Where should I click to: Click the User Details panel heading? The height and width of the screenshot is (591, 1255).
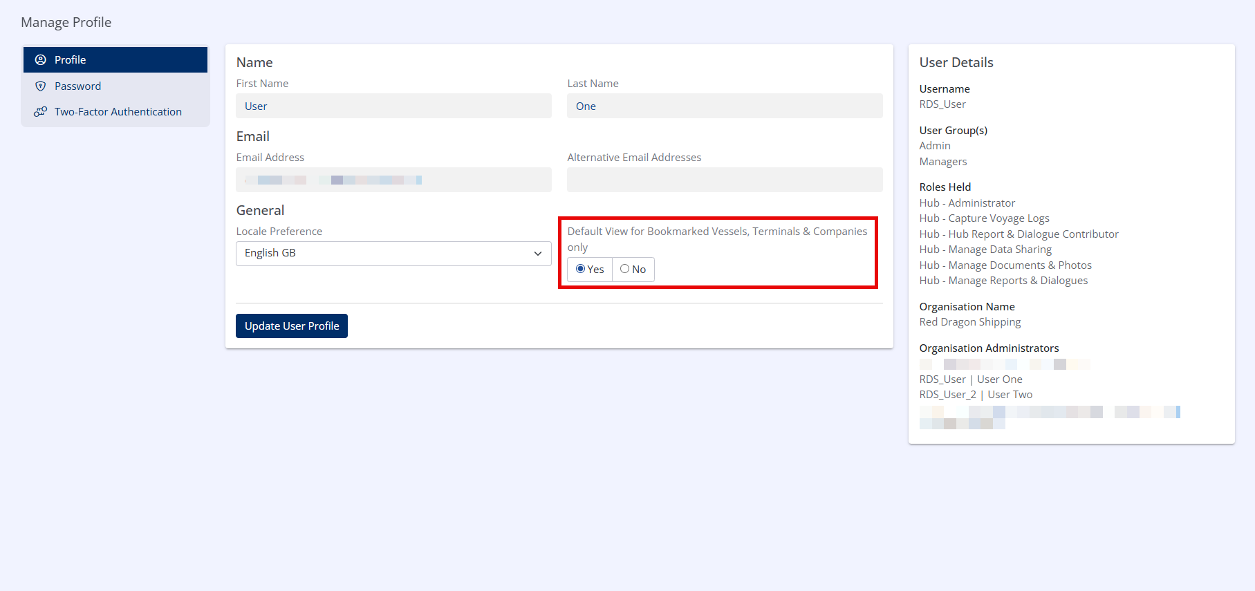click(956, 62)
